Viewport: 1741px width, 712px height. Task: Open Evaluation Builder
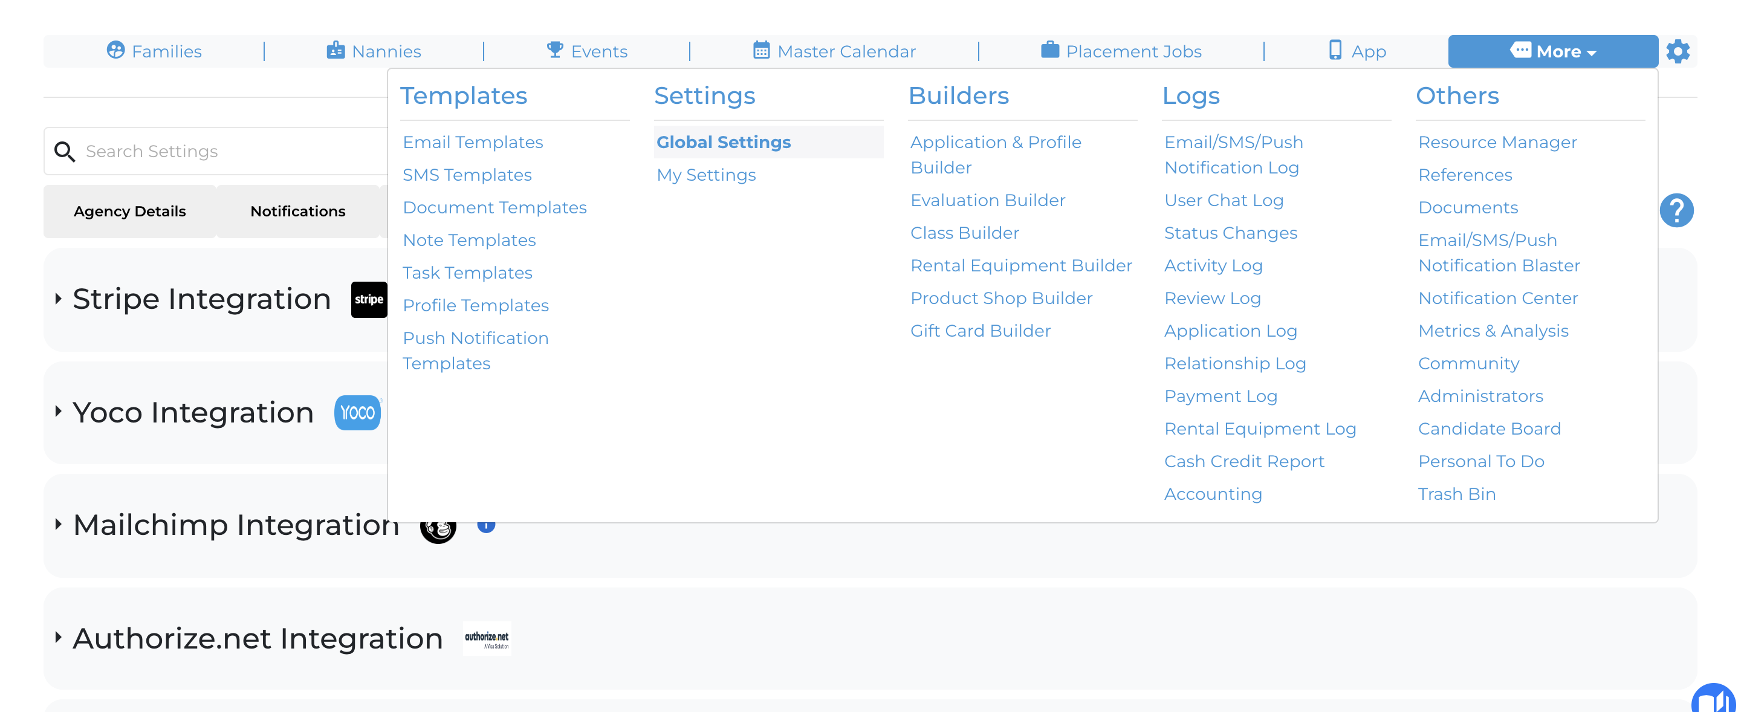(987, 201)
